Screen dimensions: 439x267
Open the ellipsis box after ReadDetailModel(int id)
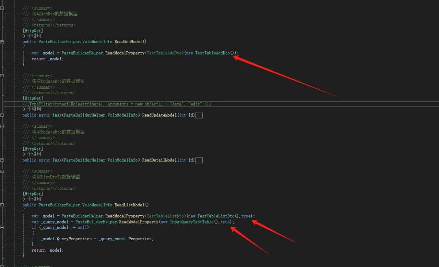[199, 160]
